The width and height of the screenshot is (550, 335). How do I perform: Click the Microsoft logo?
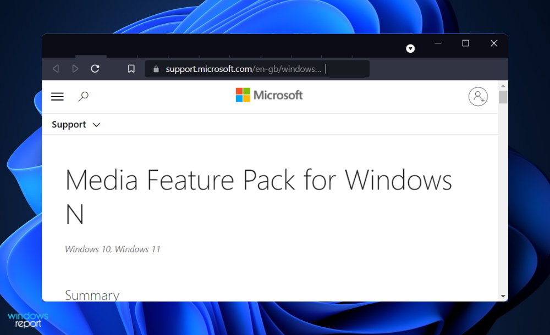(x=269, y=95)
